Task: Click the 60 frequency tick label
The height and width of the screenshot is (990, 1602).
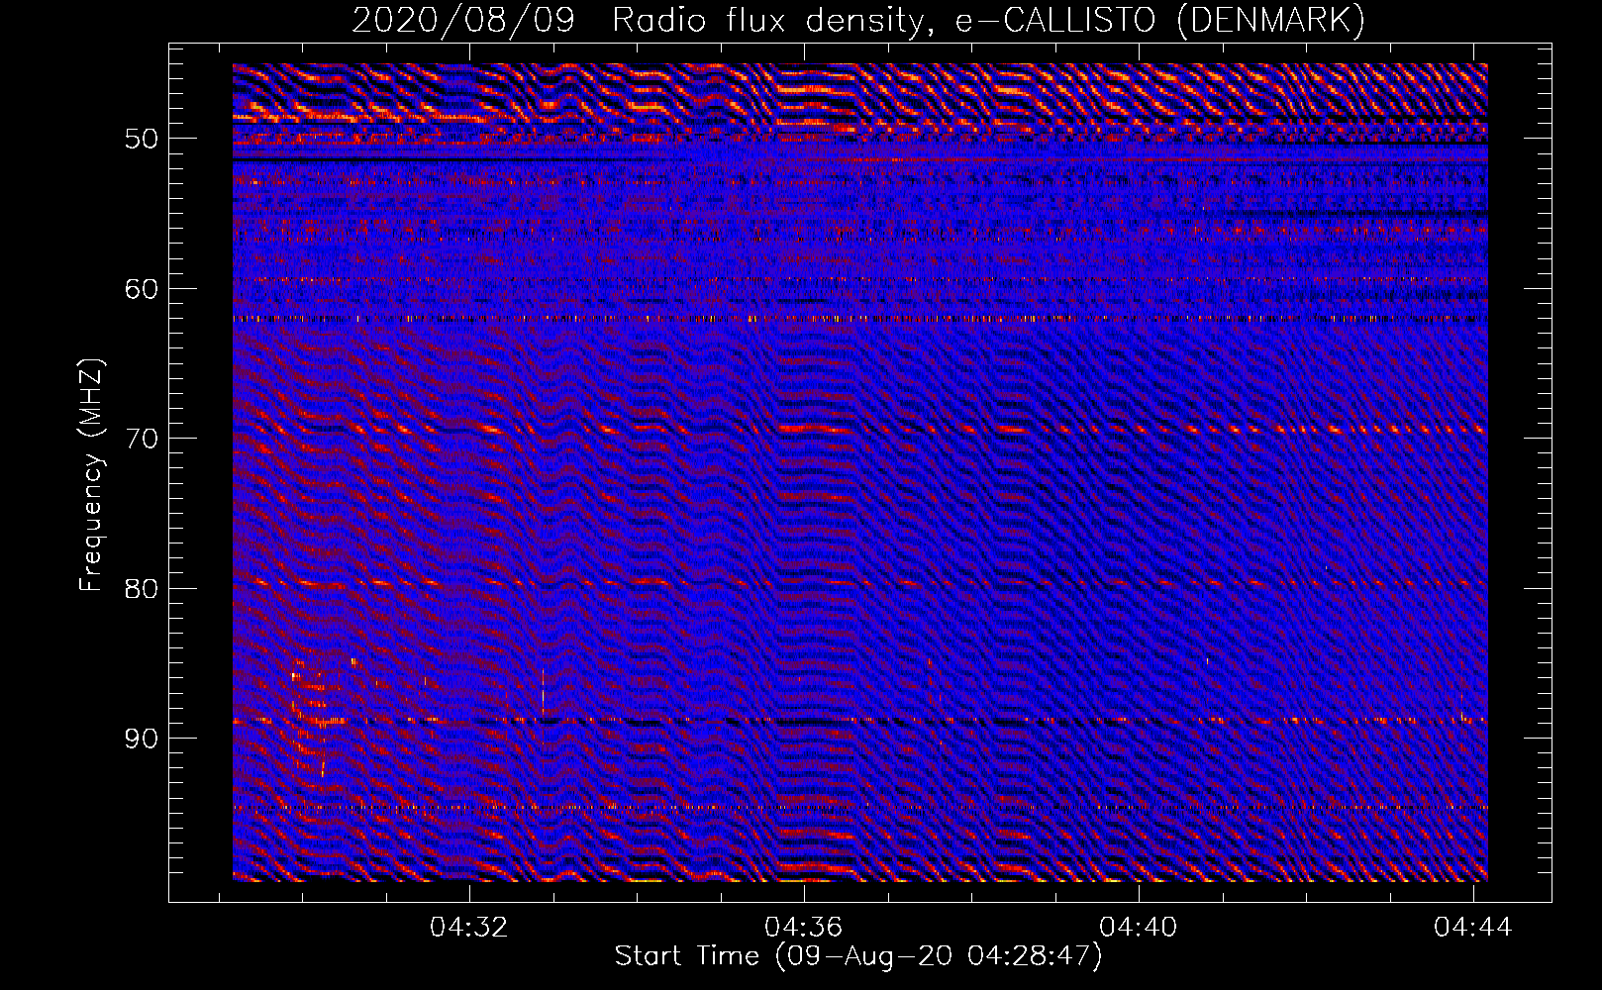Action: click(142, 289)
